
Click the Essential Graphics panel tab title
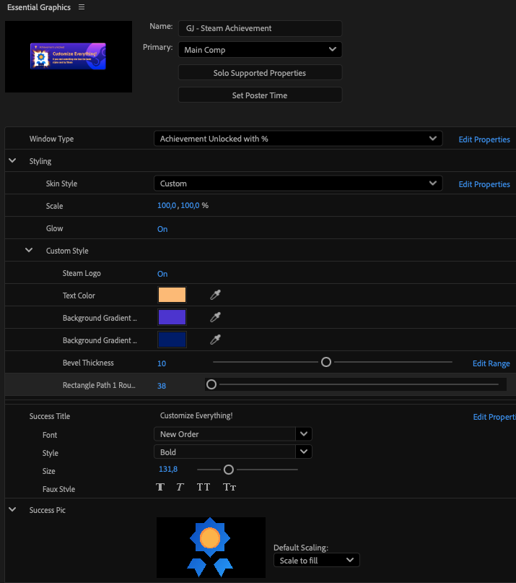pyautogui.click(x=39, y=7)
